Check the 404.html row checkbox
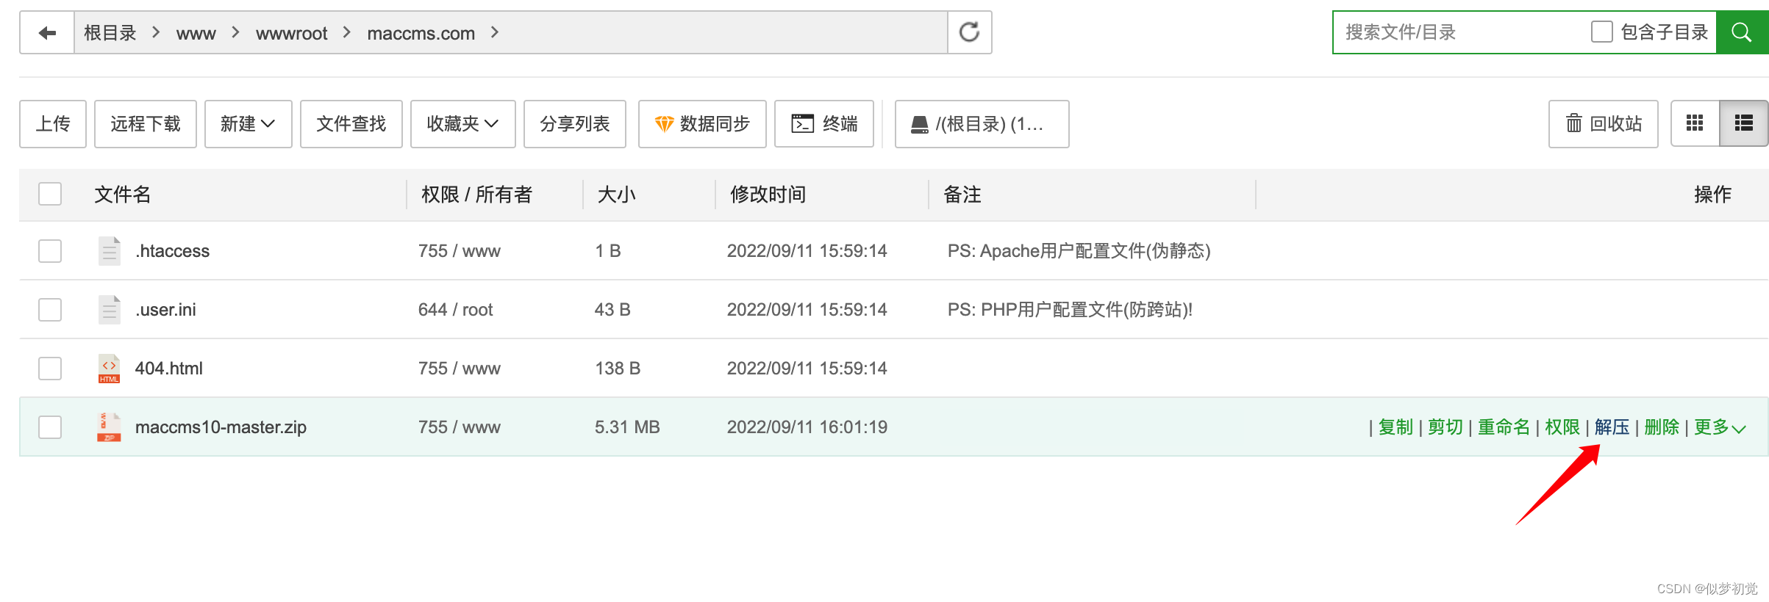Screen dimensions: 1769x602 tap(50, 368)
